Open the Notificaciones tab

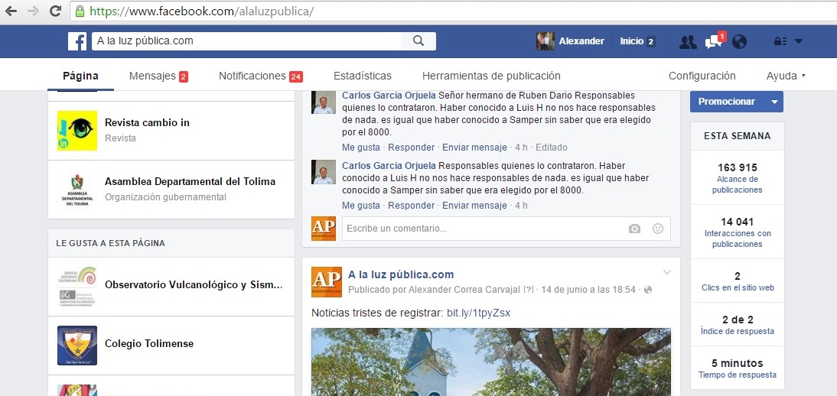pos(261,76)
